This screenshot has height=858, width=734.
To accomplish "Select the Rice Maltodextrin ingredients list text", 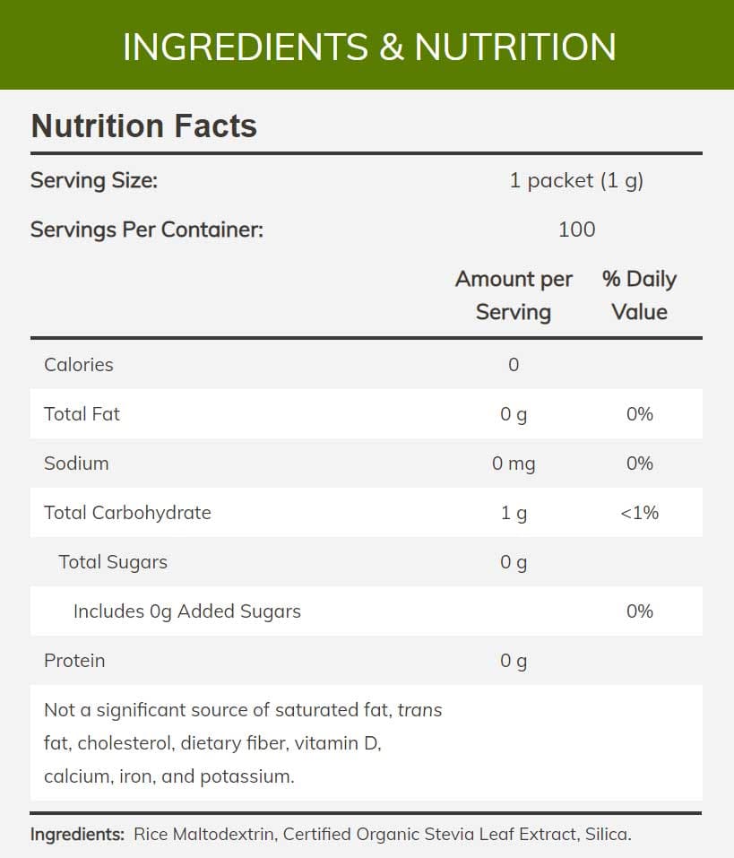I will [x=383, y=834].
